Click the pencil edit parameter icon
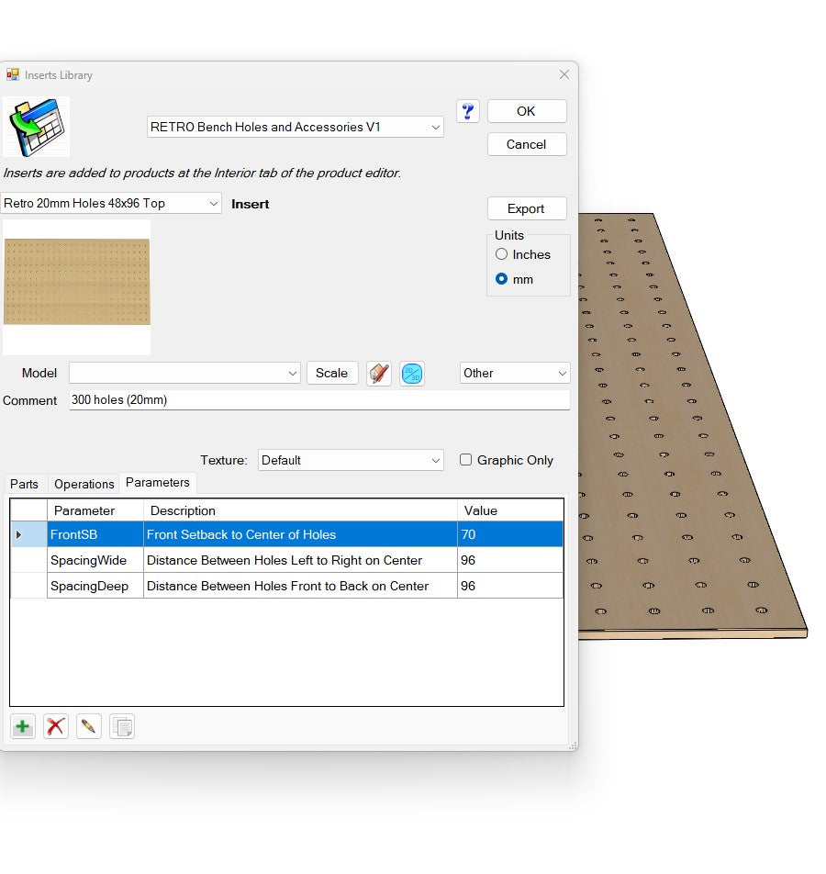The image size is (826, 874). coord(89,727)
